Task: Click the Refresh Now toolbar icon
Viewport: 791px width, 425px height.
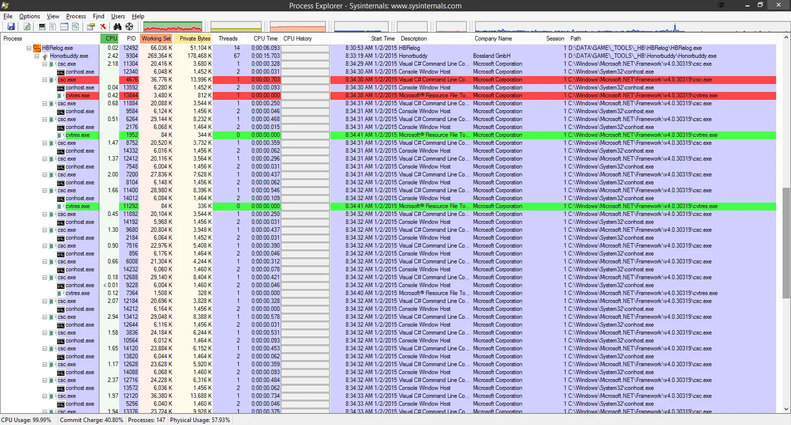Action: click(27, 27)
